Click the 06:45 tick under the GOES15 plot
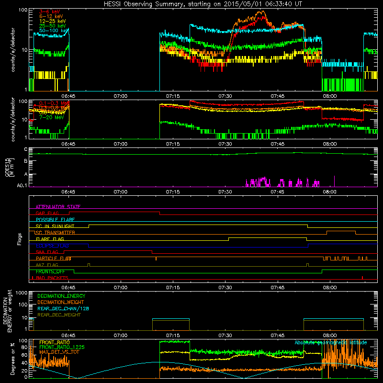This screenshot has height=383, width=383. [68, 192]
